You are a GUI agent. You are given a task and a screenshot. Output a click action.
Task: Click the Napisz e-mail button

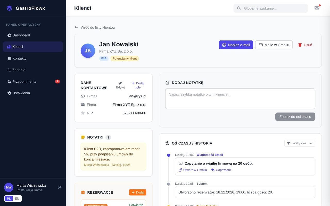pyautogui.click(x=236, y=45)
